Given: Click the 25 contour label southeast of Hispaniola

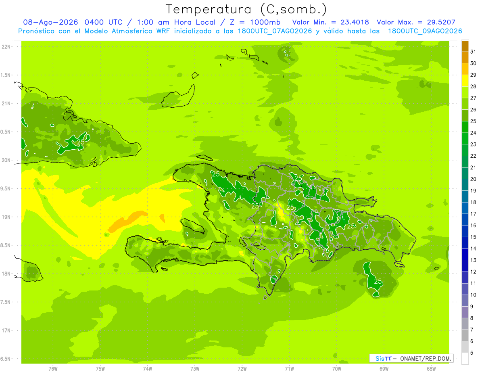Looking at the screenshot, I should [378, 281].
